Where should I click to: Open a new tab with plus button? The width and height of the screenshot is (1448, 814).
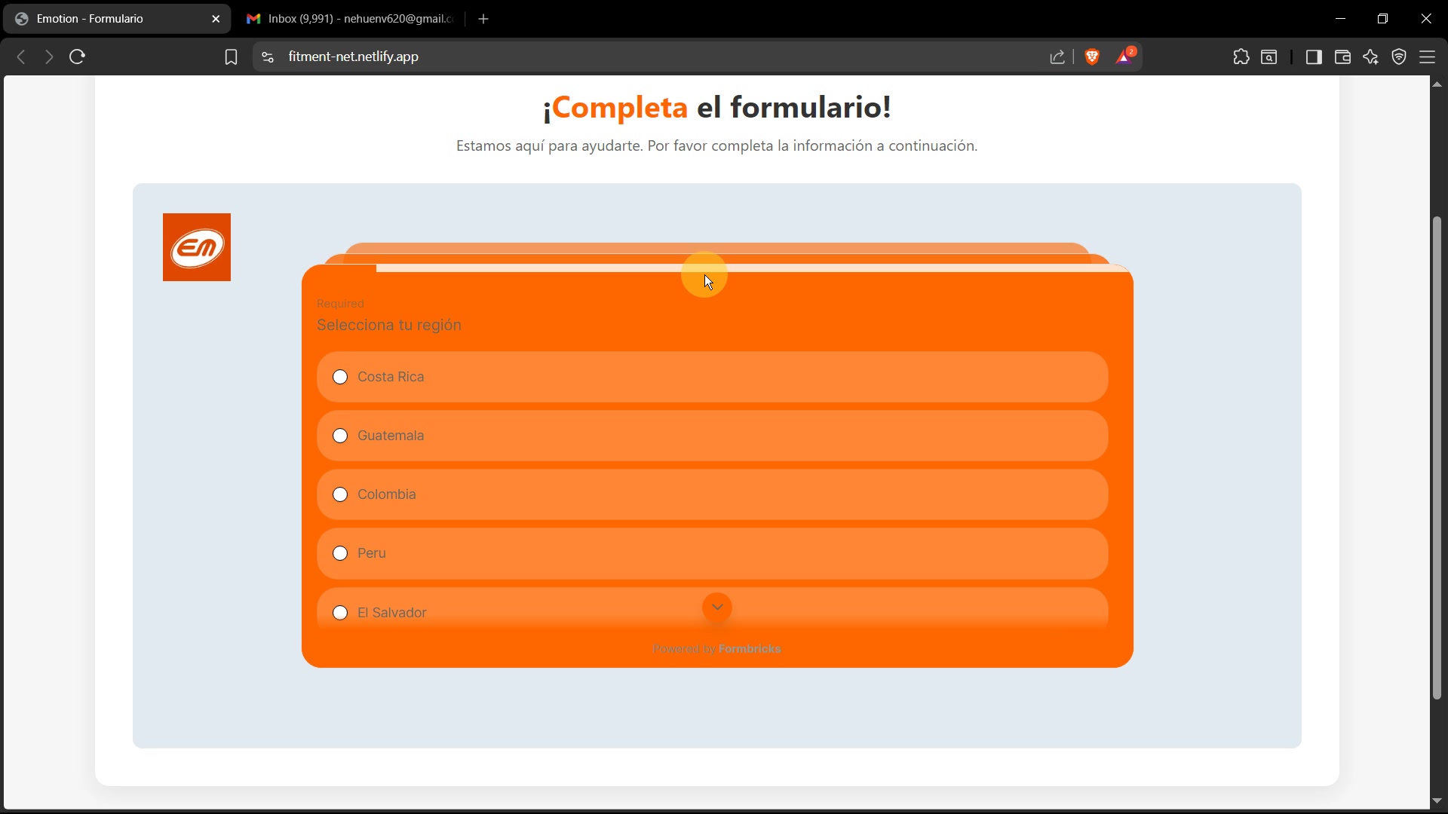coord(483,19)
